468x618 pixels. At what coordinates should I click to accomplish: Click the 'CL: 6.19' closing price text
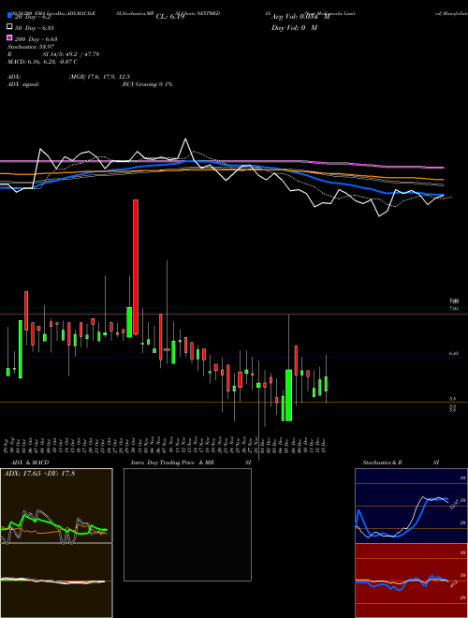pyautogui.click(x=170, y=17)
